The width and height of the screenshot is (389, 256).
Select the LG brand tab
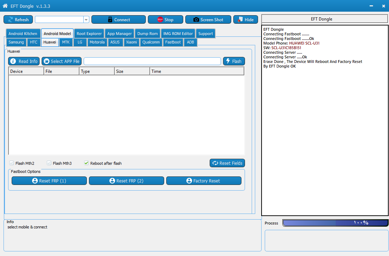tap(80, 42)
